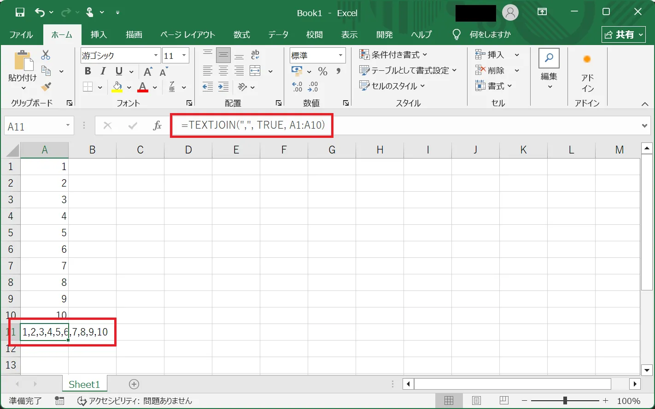Toggle Bold formatting
655x409 pixels.
(88, 71)
